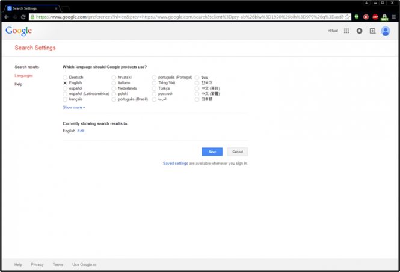Select the Japanese language option

[x=197, y=99]
